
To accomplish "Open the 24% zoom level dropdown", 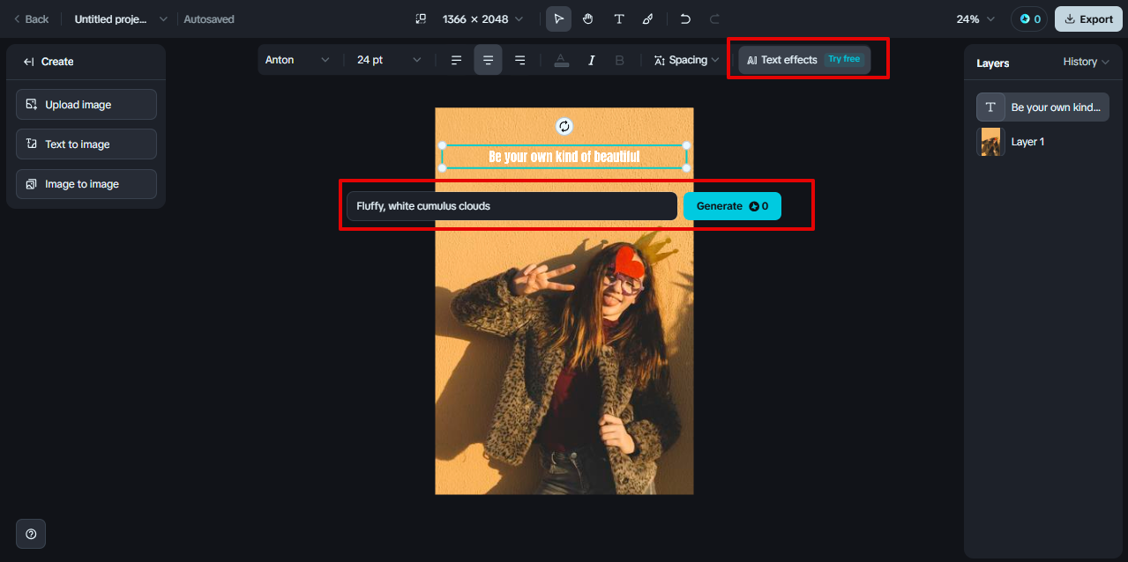I will pos(975,18).
